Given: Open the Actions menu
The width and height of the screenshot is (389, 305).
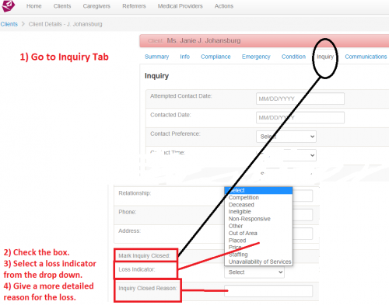Looking at the screenshot, I should coord(224,6).
